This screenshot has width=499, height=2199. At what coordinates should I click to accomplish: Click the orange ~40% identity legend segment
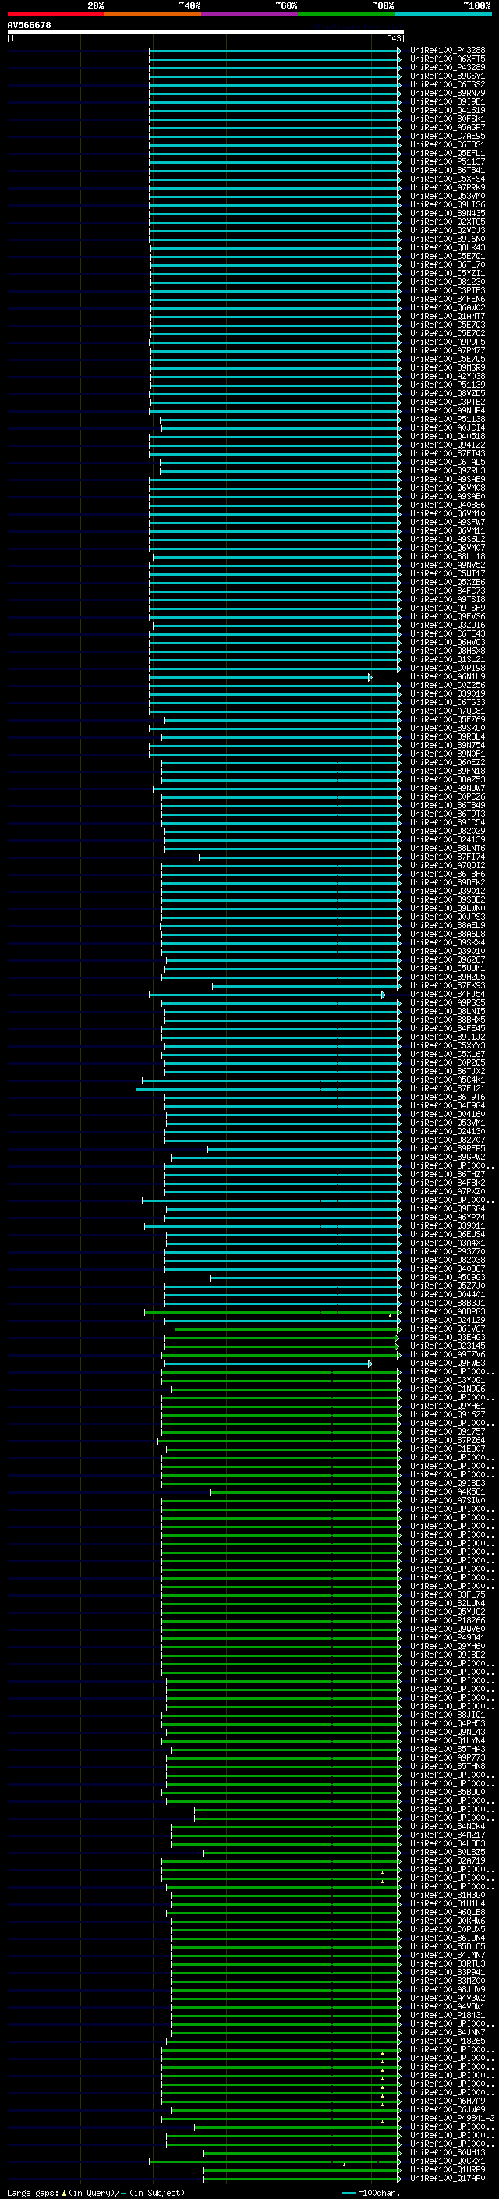153,14
